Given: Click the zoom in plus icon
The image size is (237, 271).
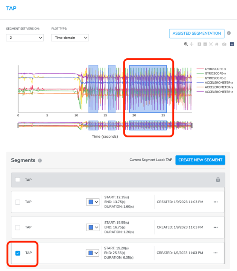Looking at the screenshot, I should click(199, 44).
